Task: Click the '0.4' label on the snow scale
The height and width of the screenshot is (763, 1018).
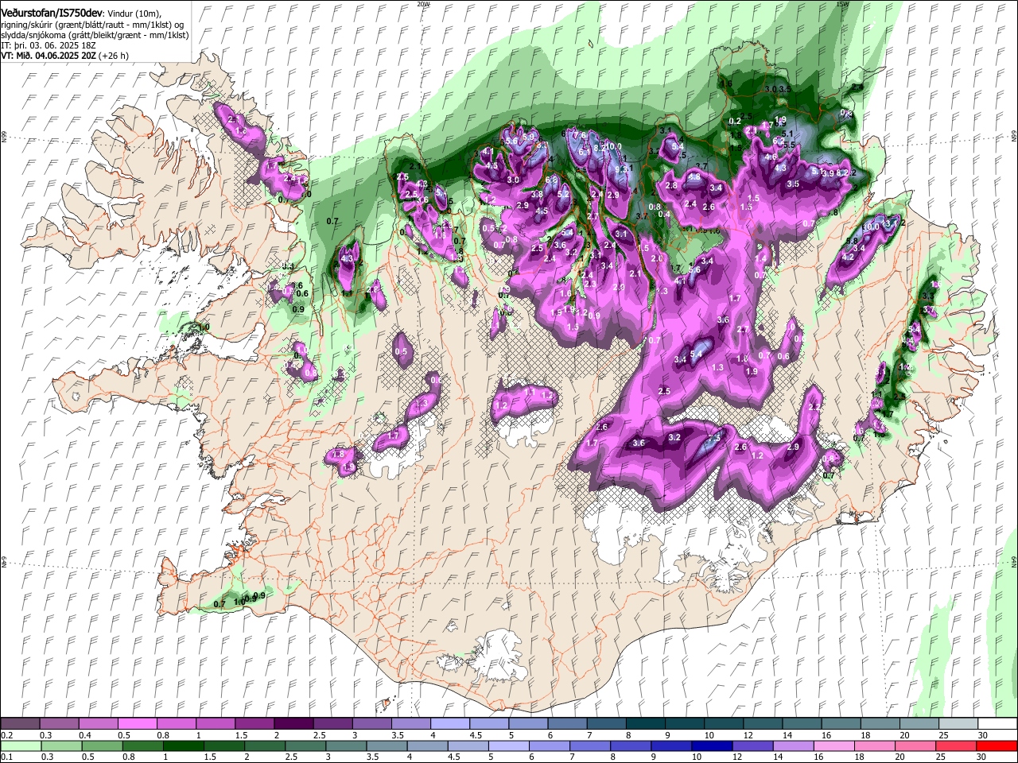Action: (x=84, y=735)
